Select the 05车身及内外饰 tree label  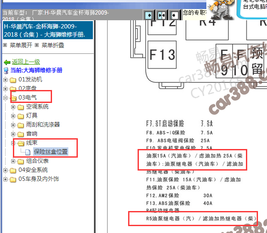(39, 179)
